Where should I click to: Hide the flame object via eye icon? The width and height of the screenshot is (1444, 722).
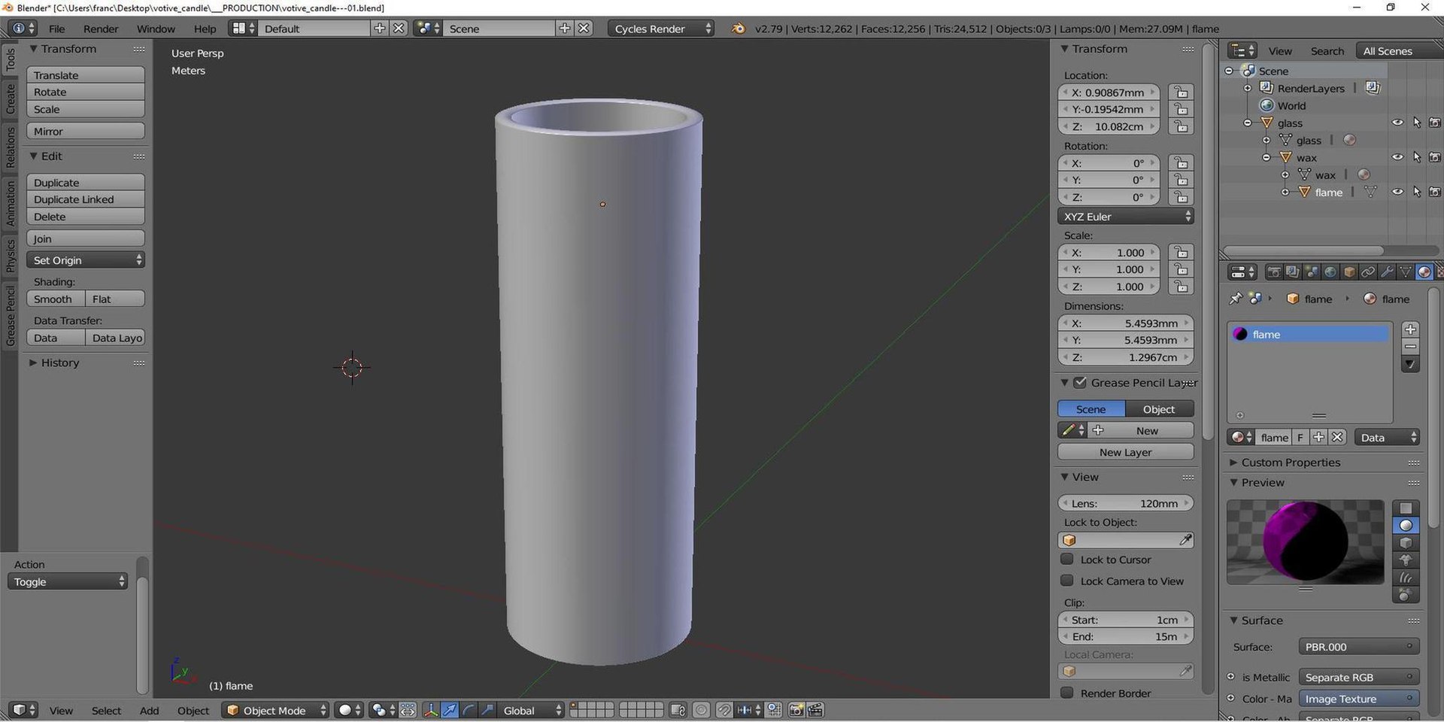[1397, 192]
